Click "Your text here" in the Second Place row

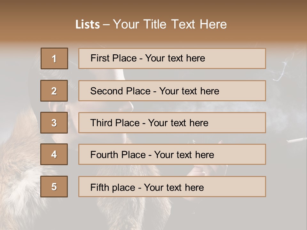tap(189, 91)
